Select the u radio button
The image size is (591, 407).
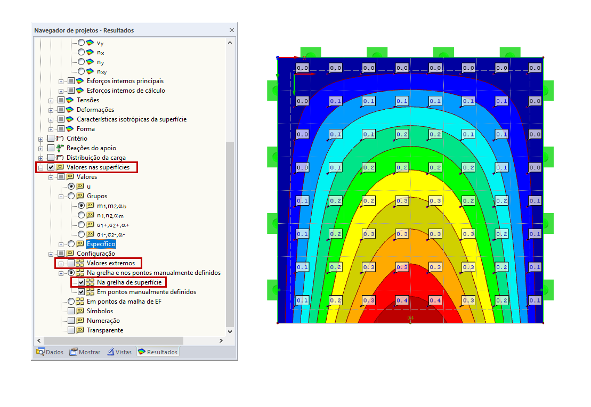click(71, 186)
